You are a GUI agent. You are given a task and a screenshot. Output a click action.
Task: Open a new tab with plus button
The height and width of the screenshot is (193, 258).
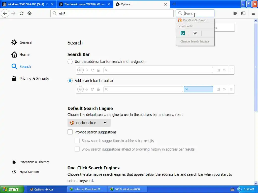[x=174, y=4]
